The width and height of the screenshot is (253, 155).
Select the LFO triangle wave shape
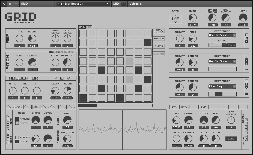pos(229,45)
